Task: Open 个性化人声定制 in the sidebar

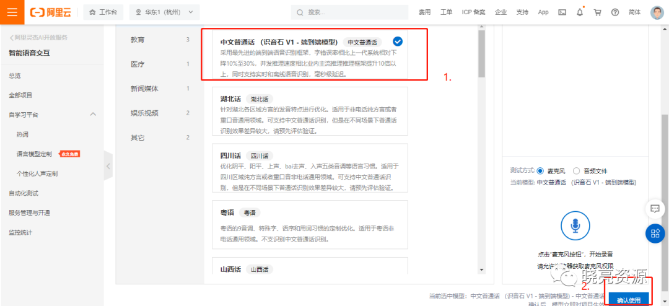Action: point(37,173)
